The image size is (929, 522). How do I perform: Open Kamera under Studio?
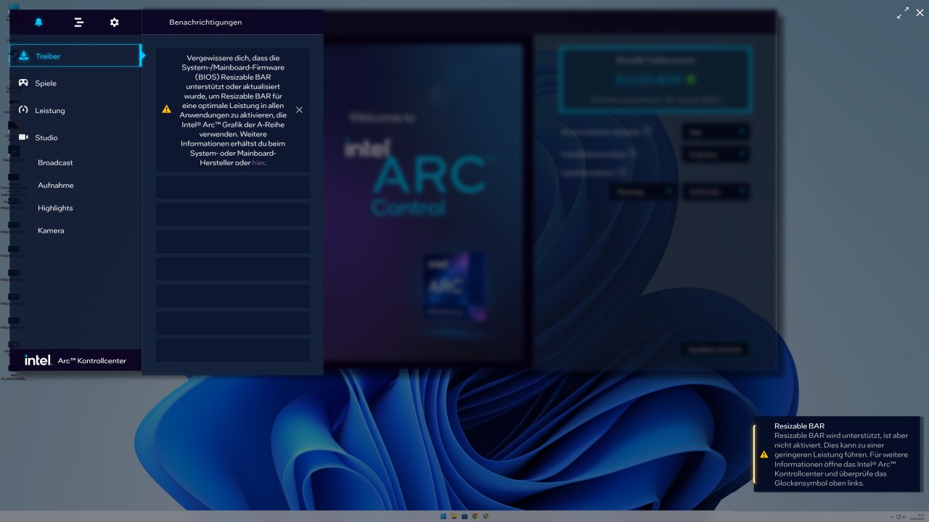(x=51, y=231)
